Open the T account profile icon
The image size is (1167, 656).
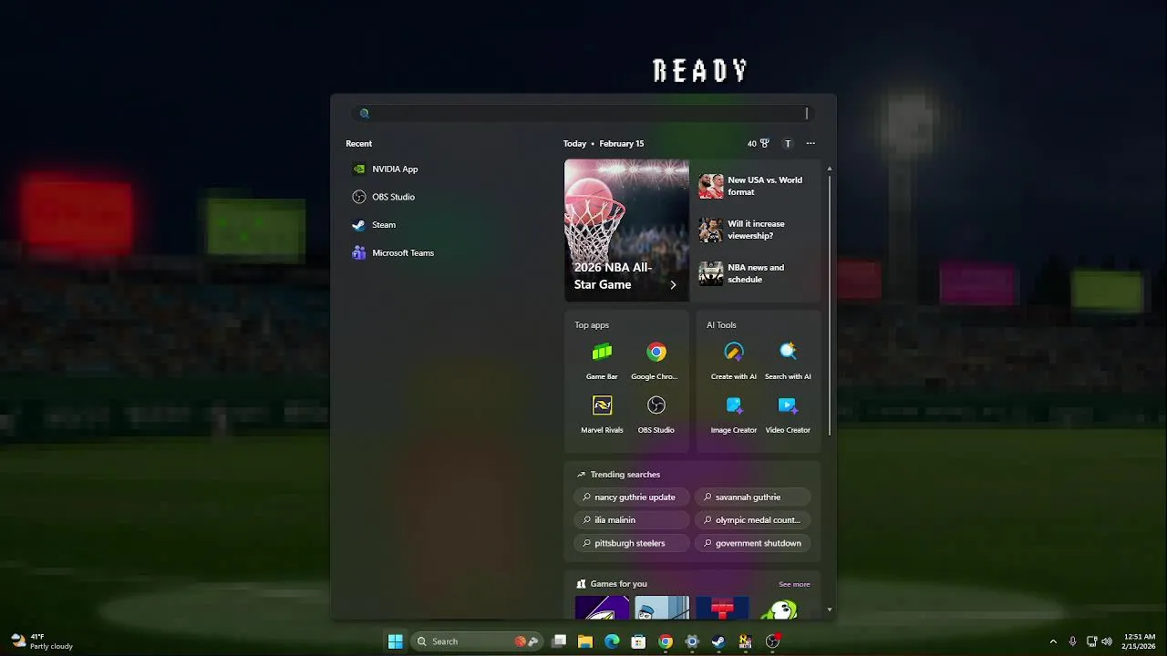[788, 143]
